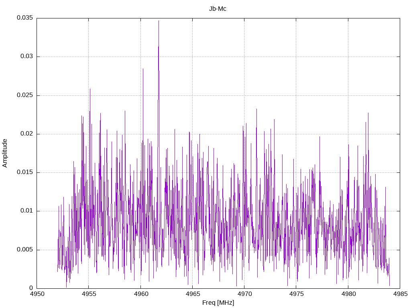Click the y-axis tick value 0.01

pos(27,211)
